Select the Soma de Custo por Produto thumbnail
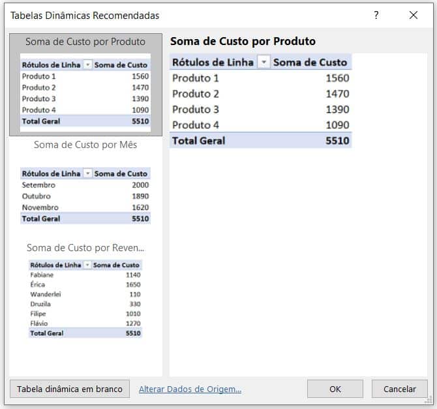This screenshot has height=409, width=437. pyautogui.click(x=85, y=85)
